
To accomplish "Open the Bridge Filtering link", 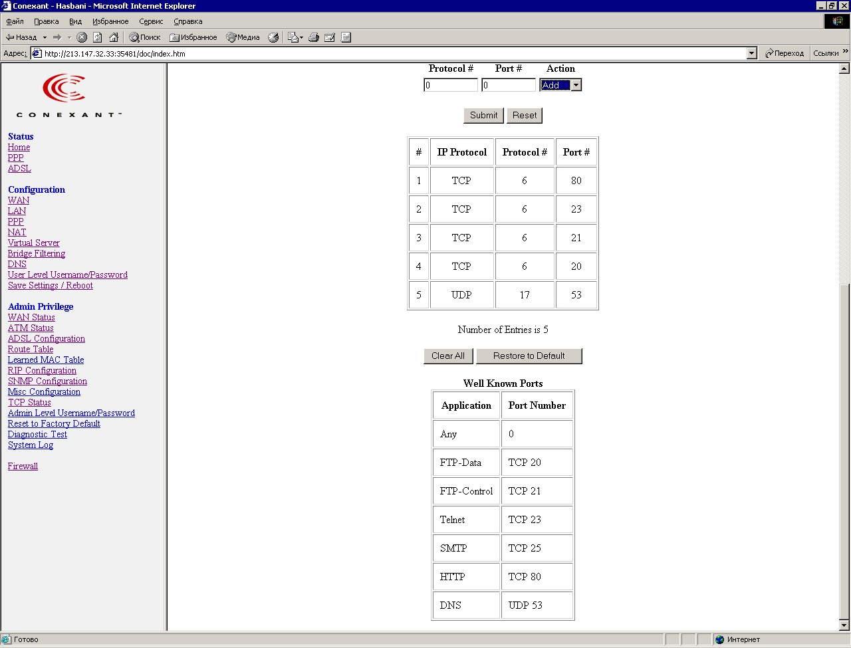I will click(x=37, y=253).
